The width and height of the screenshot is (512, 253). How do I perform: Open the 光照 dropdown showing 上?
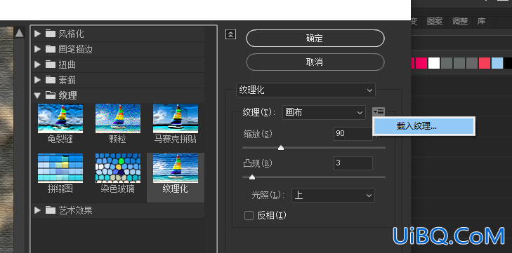333,196
